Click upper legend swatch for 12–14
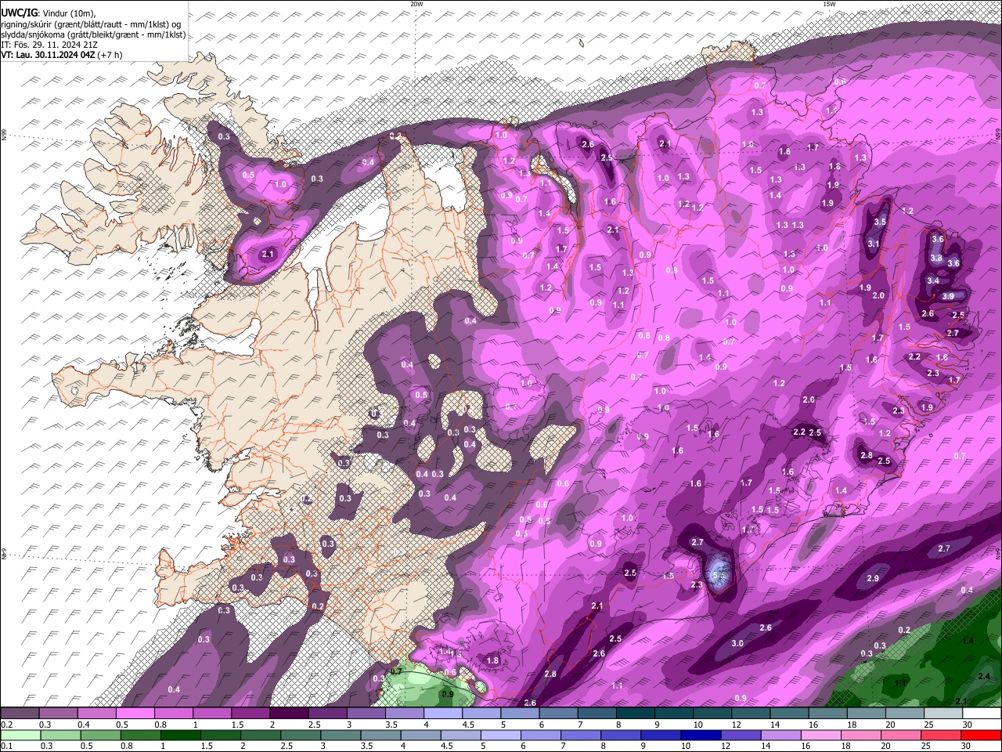This screenshot has height=752, width=1002. pyautogui.click(x=751, y=714)
